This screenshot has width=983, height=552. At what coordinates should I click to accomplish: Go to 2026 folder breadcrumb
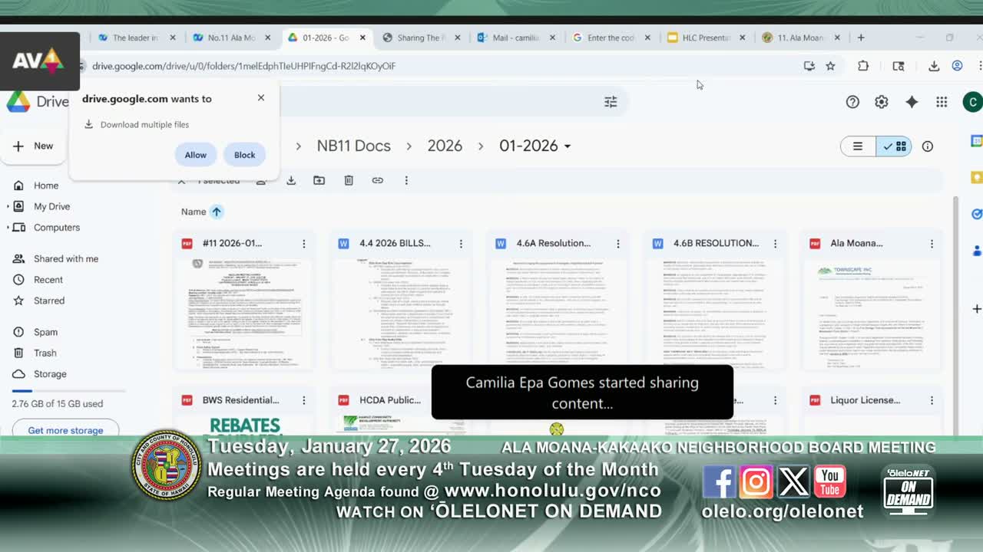click(445, 146)
